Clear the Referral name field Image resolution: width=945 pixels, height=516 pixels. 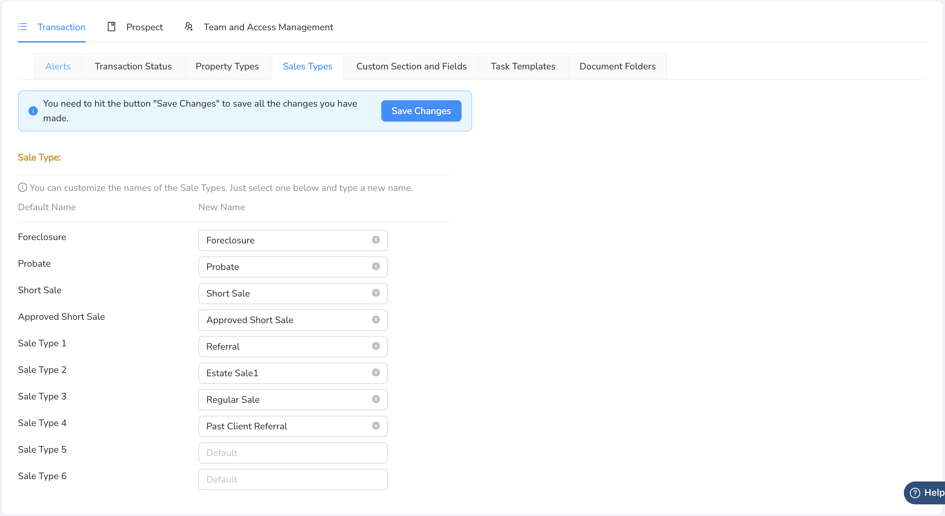coord(376,346)
